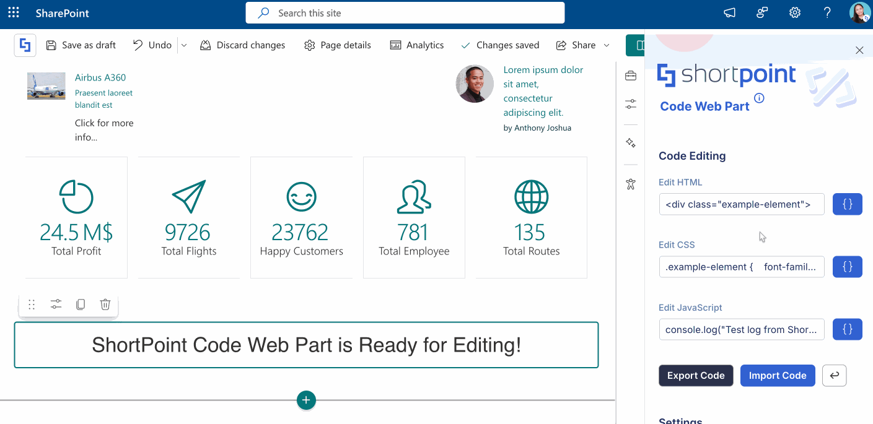Screen dimensions: 873x424
Task: Open the CSS code editor braces button
Action: click(848, 267)
